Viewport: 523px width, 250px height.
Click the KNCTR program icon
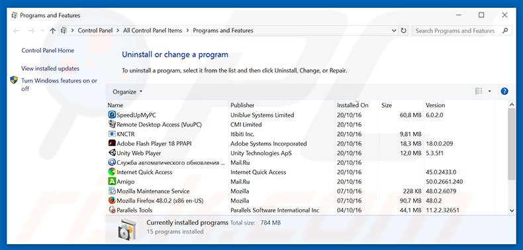[112, 134]
